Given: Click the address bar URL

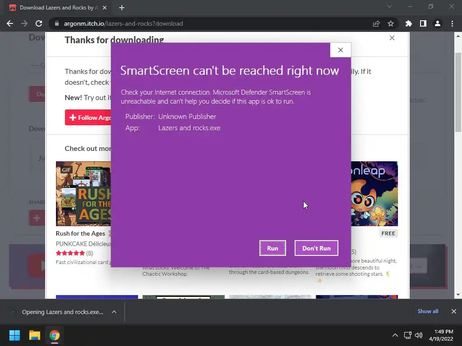Looking at the screenshot, I should coord(124,23).
